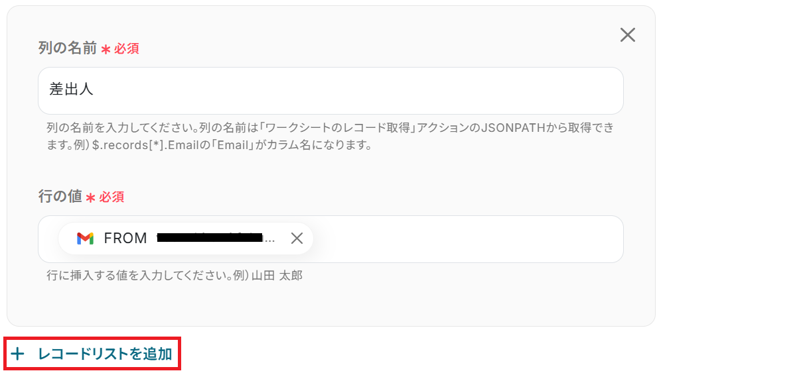Click red asterisk beside 行の値
Screen dimensions: 807x375
pyautogui.click(x=91, y=198)
